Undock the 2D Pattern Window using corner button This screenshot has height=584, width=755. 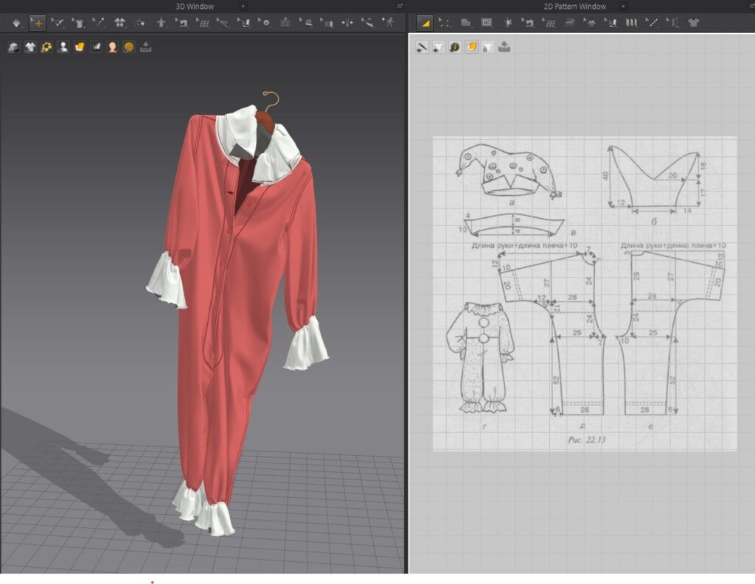[751, 6]
